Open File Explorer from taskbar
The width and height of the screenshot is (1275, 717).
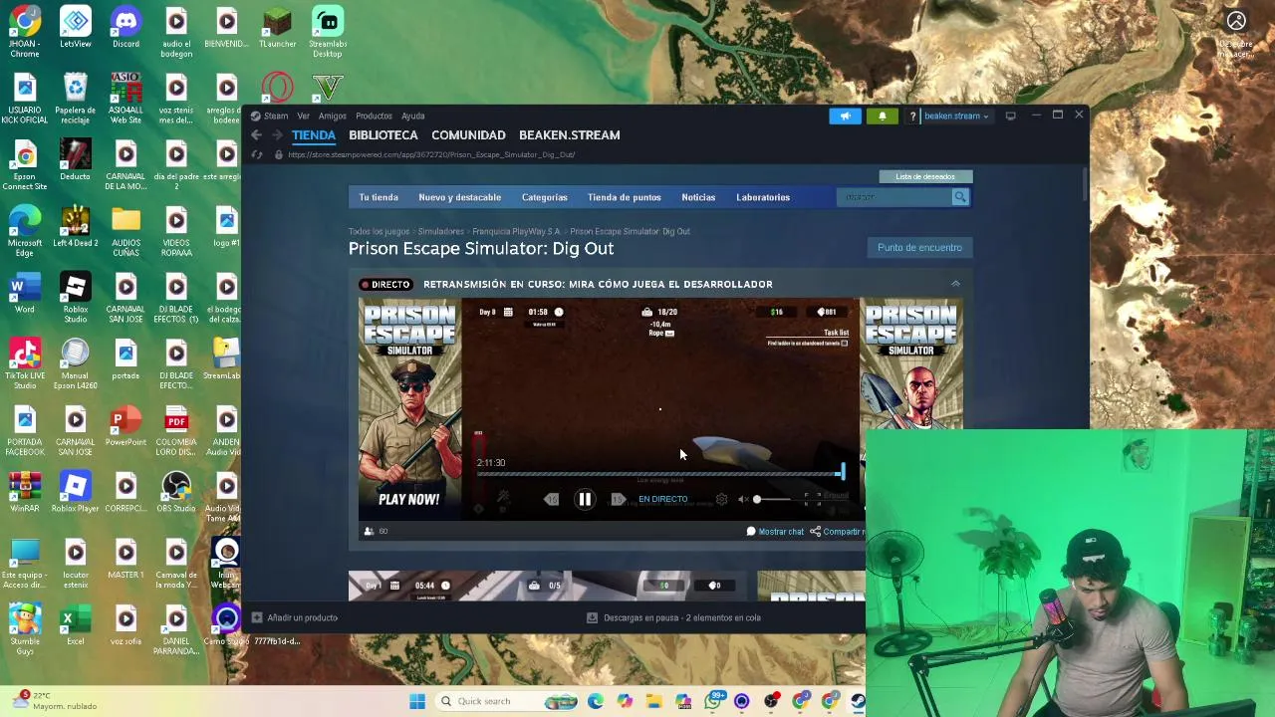coord(653,701)
